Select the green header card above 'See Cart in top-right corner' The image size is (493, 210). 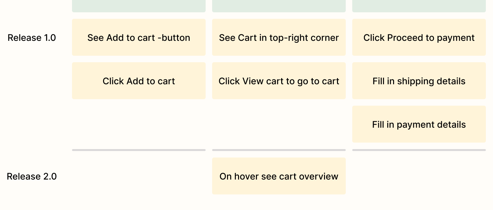click(279, 6)
